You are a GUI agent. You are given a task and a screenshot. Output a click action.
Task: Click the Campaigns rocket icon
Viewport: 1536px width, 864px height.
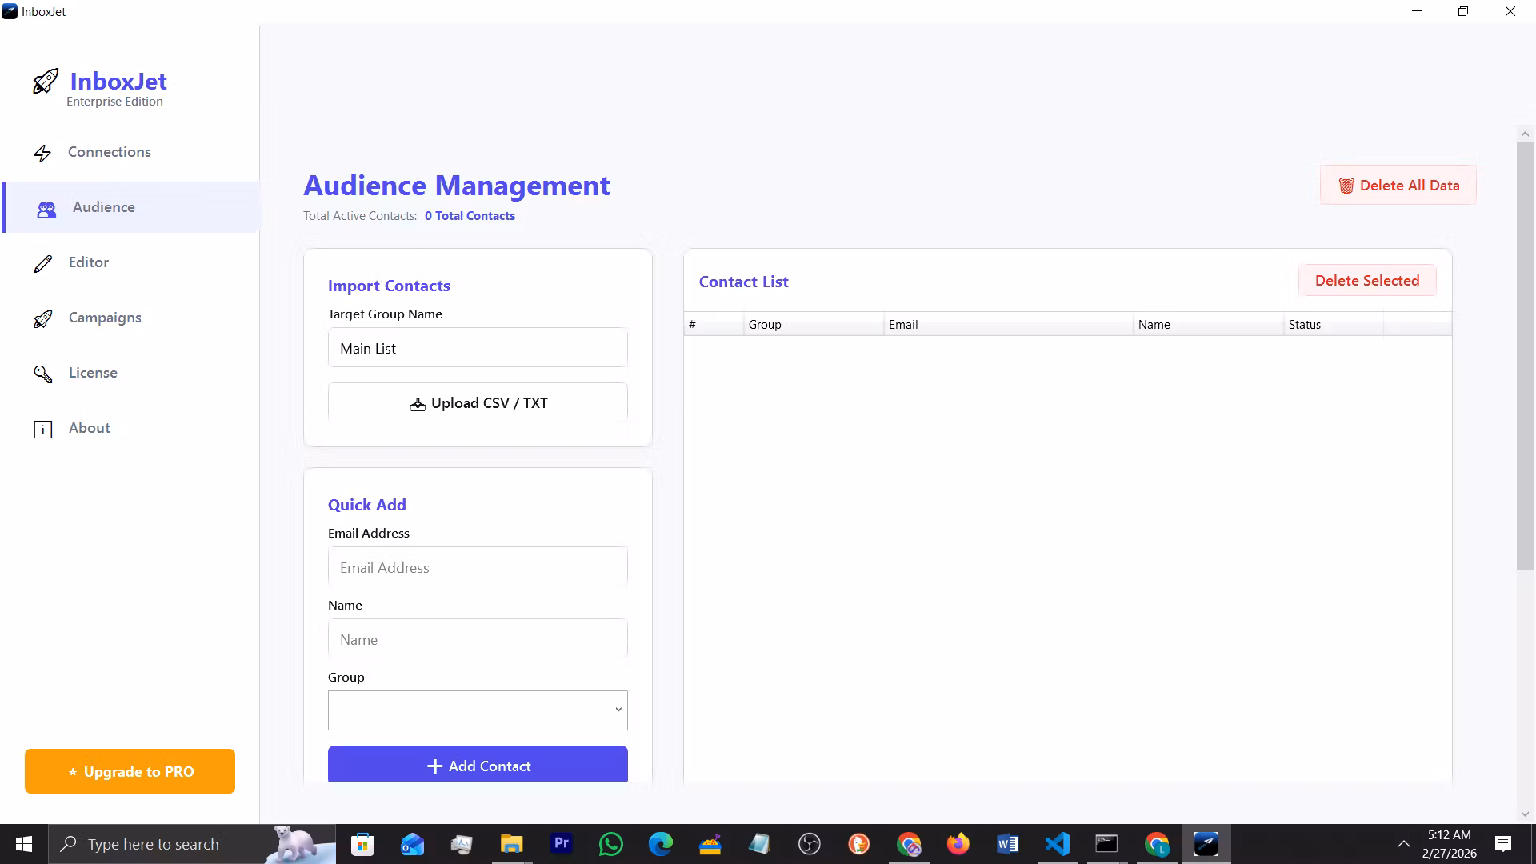coord(43,318)
